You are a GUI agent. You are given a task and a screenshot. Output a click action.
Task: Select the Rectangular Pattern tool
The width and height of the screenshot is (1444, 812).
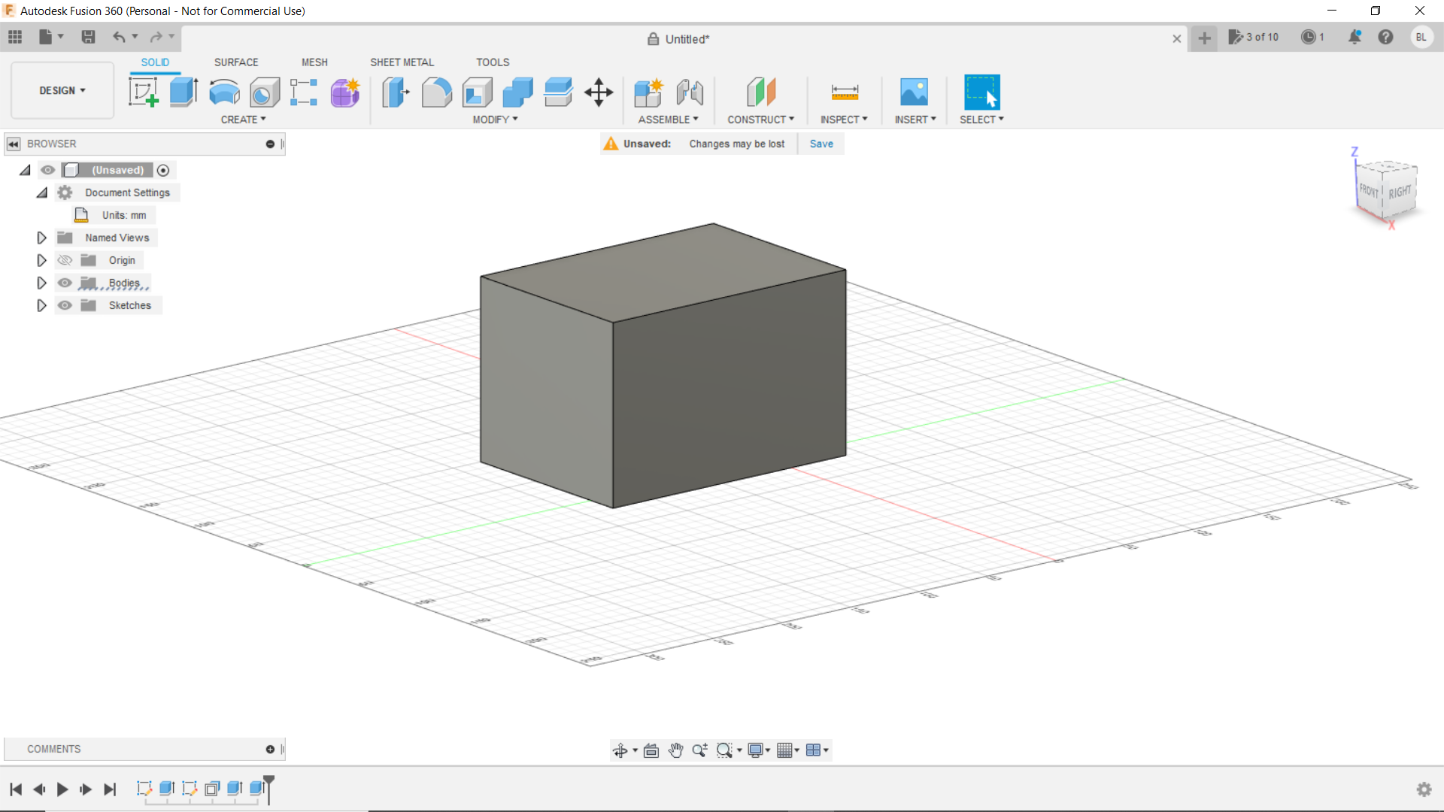[304, 92]
